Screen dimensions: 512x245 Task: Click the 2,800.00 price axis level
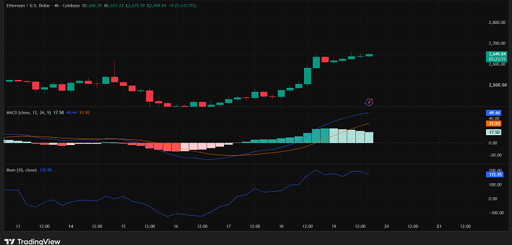tap(497, 23)
